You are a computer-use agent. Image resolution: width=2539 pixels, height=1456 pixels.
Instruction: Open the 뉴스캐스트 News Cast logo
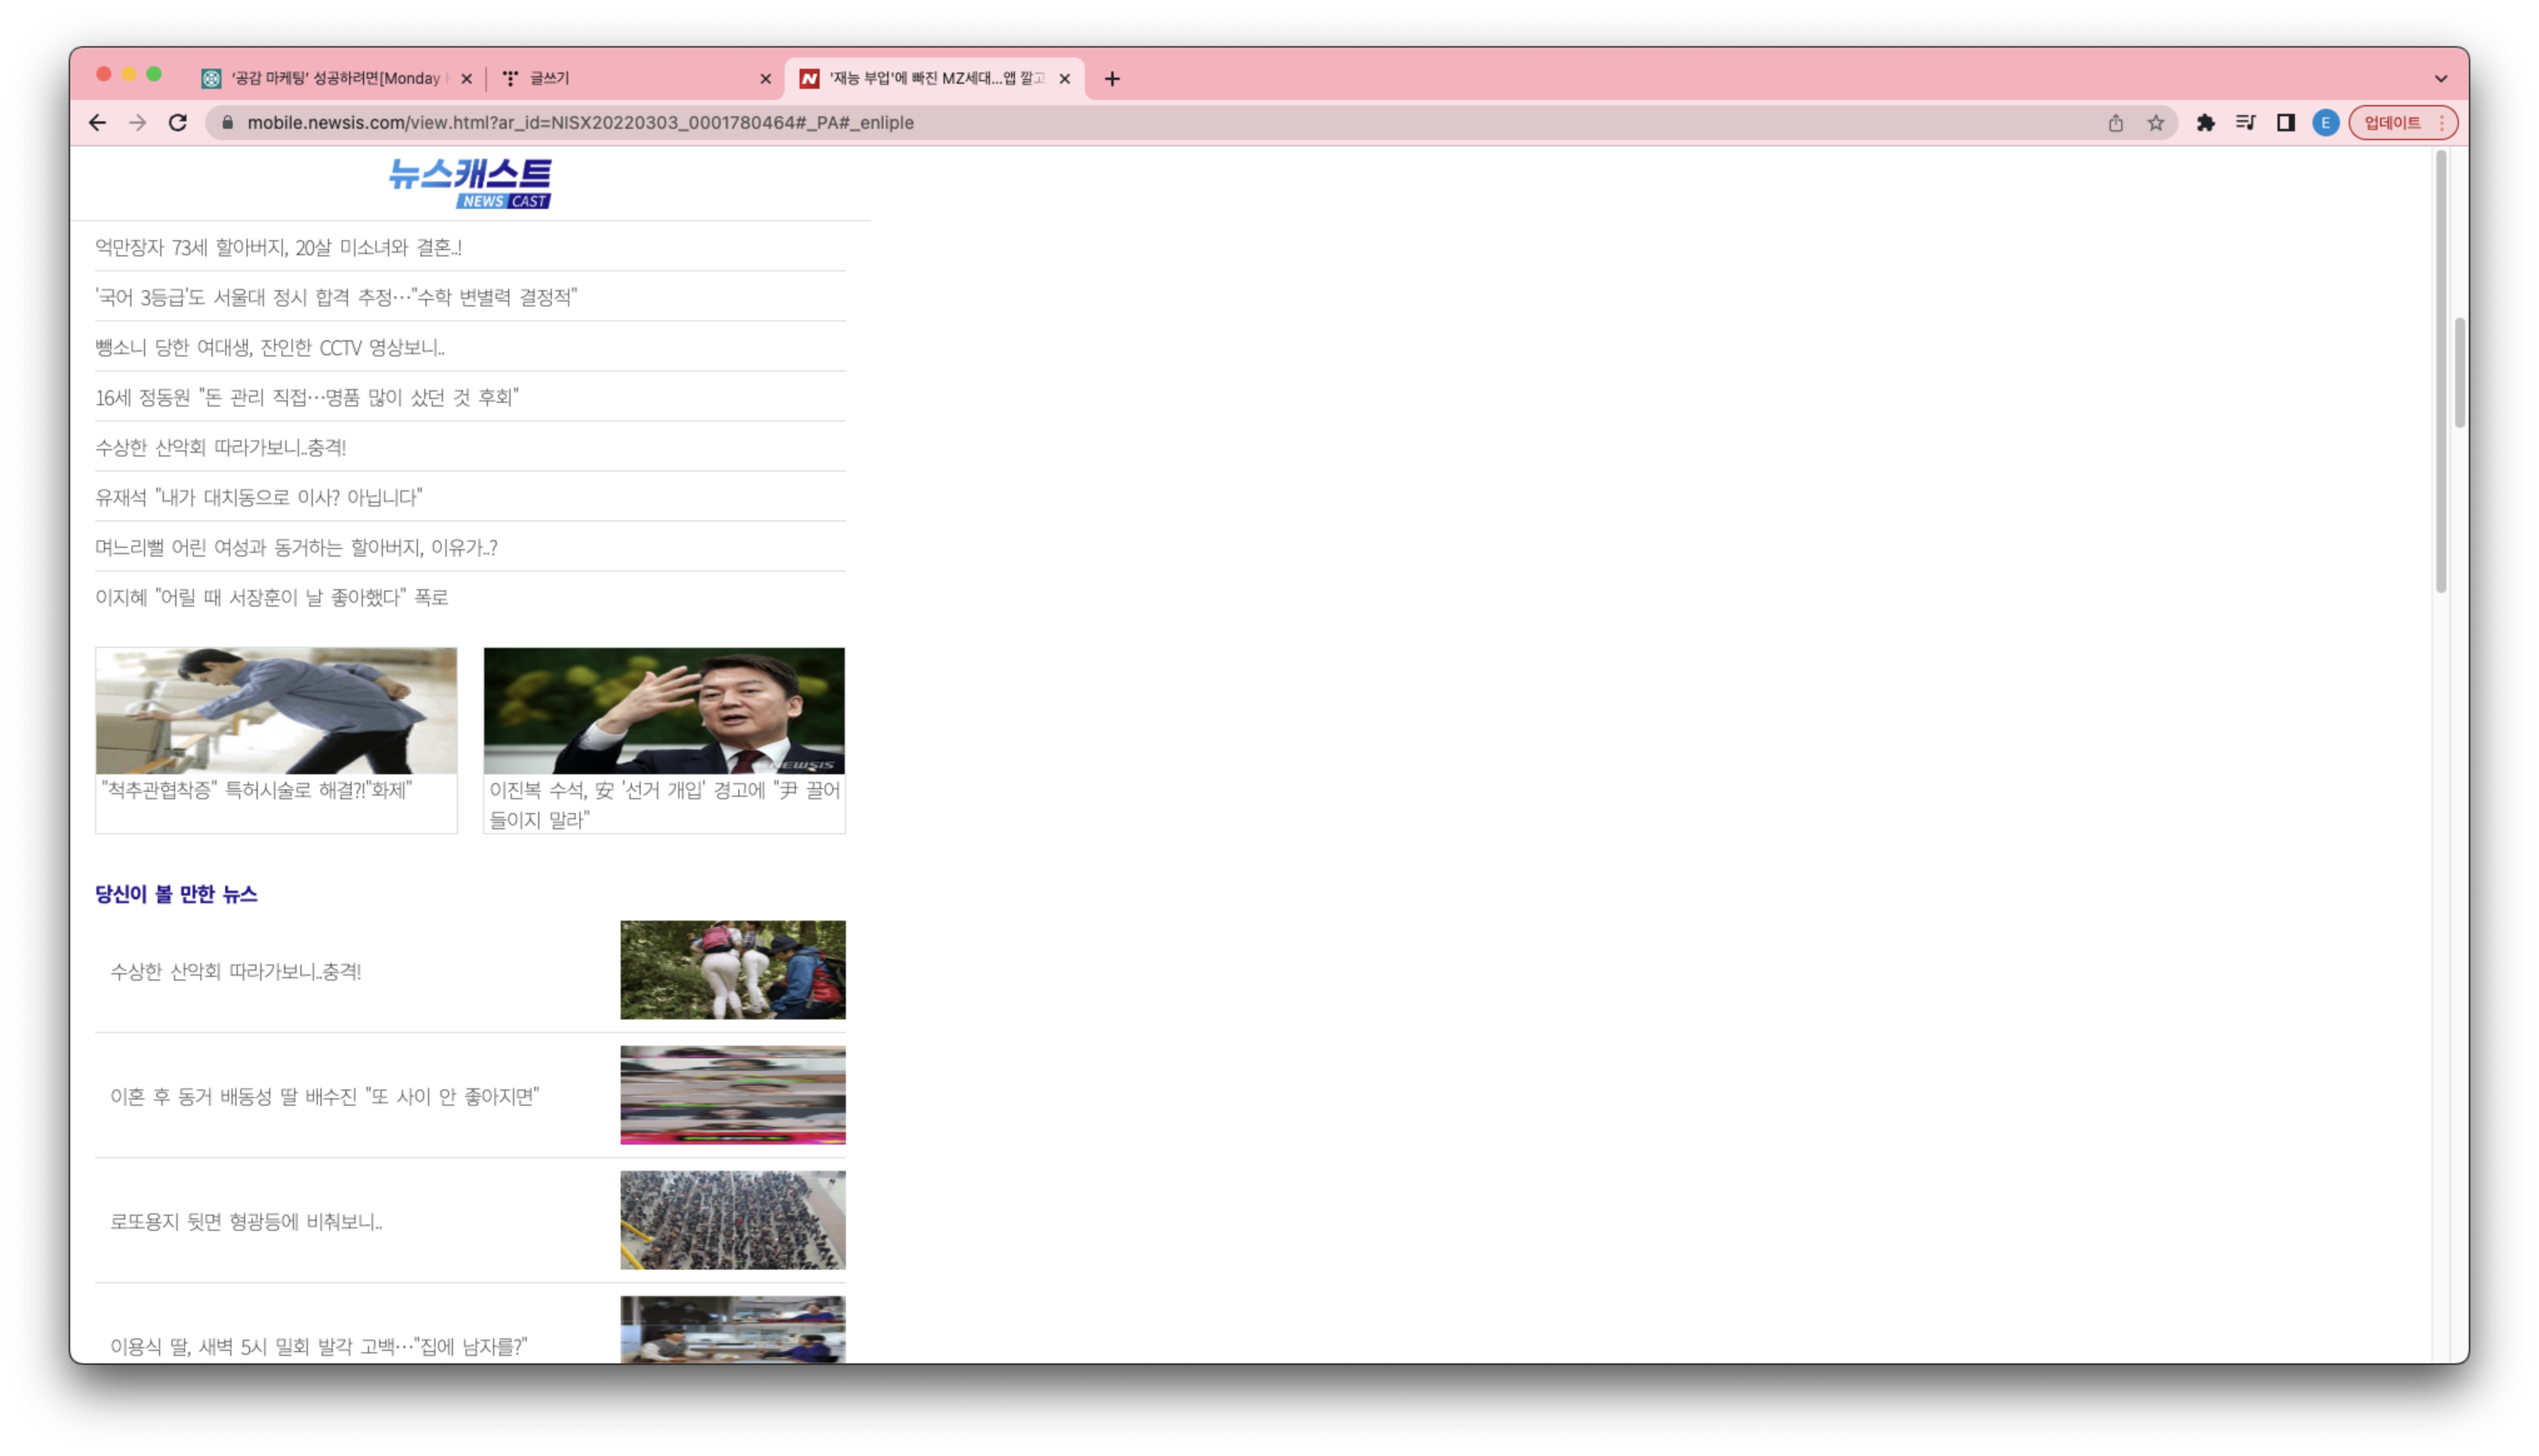tap(470, 183)
